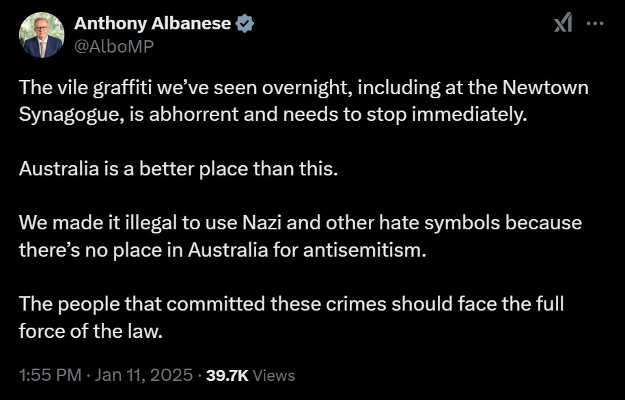
Task: Open the three-dot More options menu
Action: pyautogui.click(x=596, y=23)
